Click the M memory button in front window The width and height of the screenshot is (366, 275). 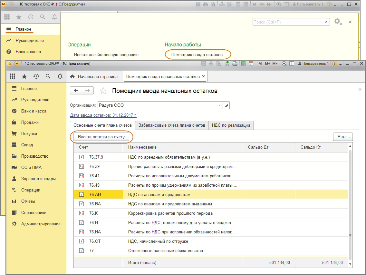coord(260,64)
